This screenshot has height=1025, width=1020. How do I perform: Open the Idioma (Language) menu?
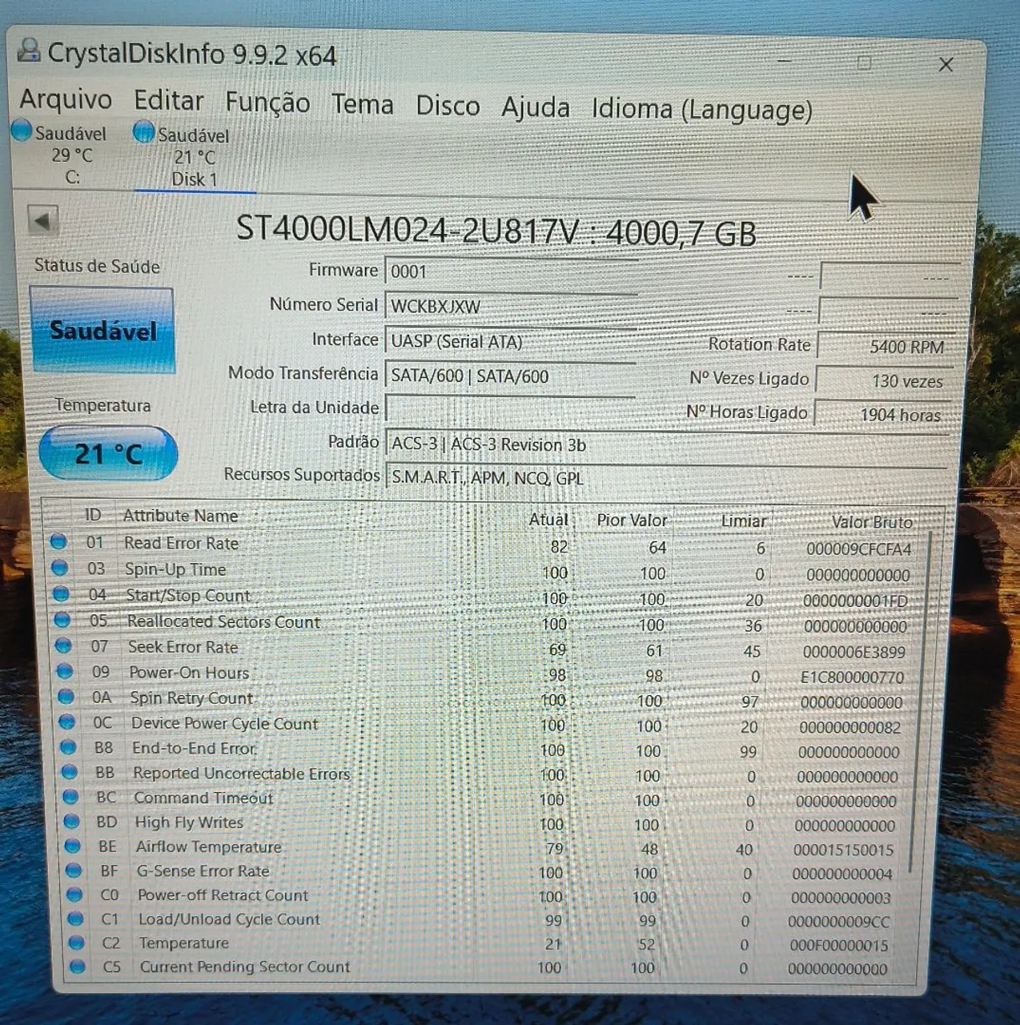tap(702, 109)
